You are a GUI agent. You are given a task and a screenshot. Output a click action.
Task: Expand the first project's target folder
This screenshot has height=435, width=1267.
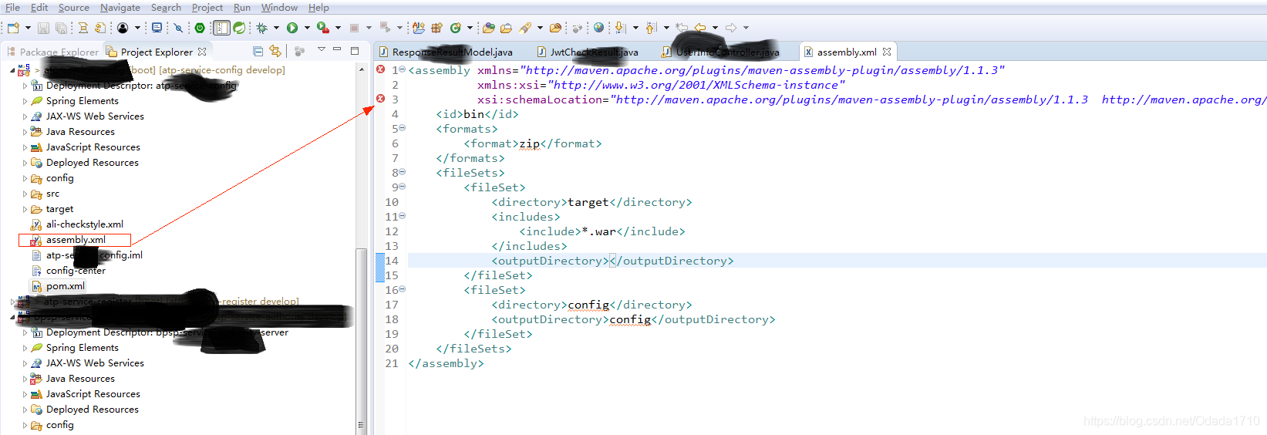(x=25, y=209)
